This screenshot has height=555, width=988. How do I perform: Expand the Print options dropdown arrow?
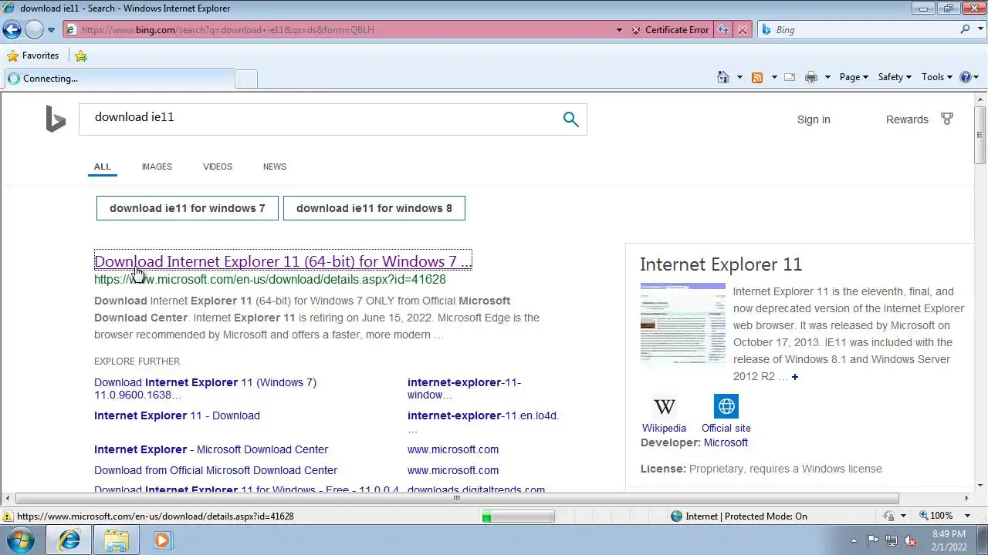827,77
